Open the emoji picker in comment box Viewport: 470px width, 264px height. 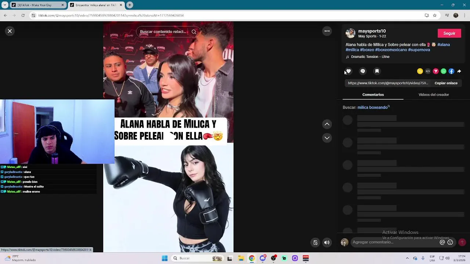pyautogui.click(x=450, y=242)
